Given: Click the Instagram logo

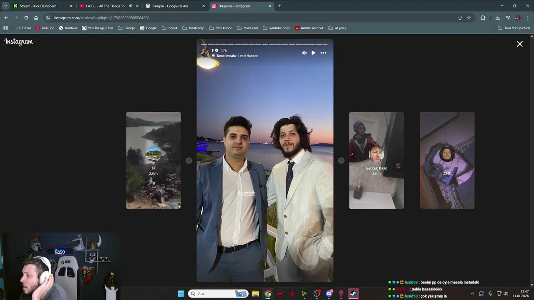Looking at the screenshot, I should (x=19, y=42).
